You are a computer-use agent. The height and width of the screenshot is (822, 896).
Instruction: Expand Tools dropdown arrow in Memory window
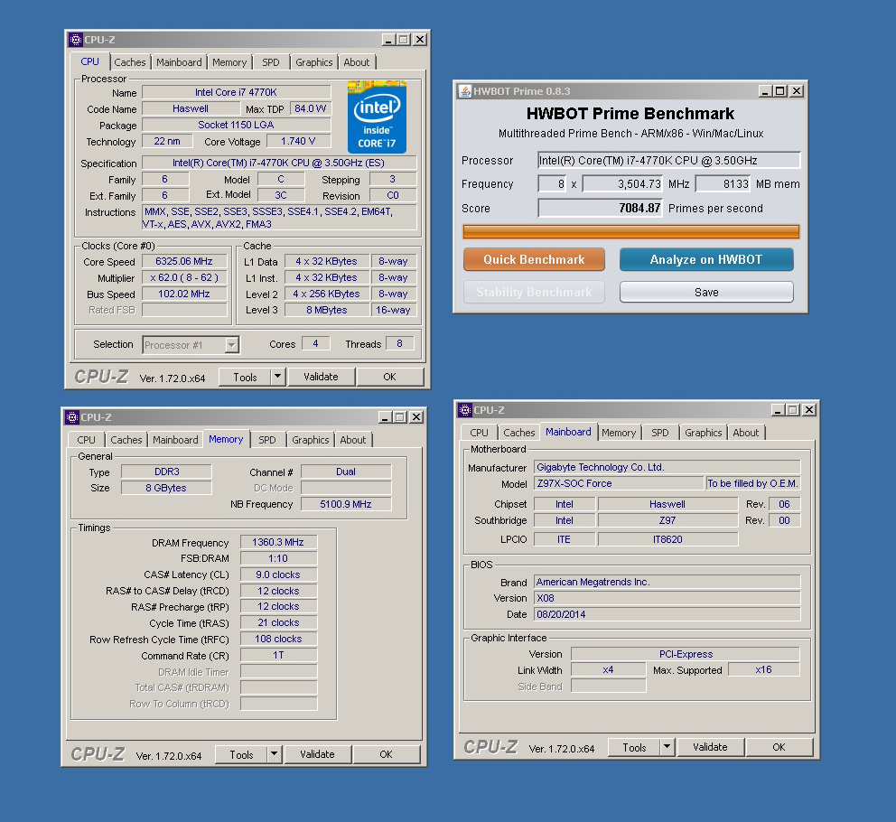click(x=275, y=754)
